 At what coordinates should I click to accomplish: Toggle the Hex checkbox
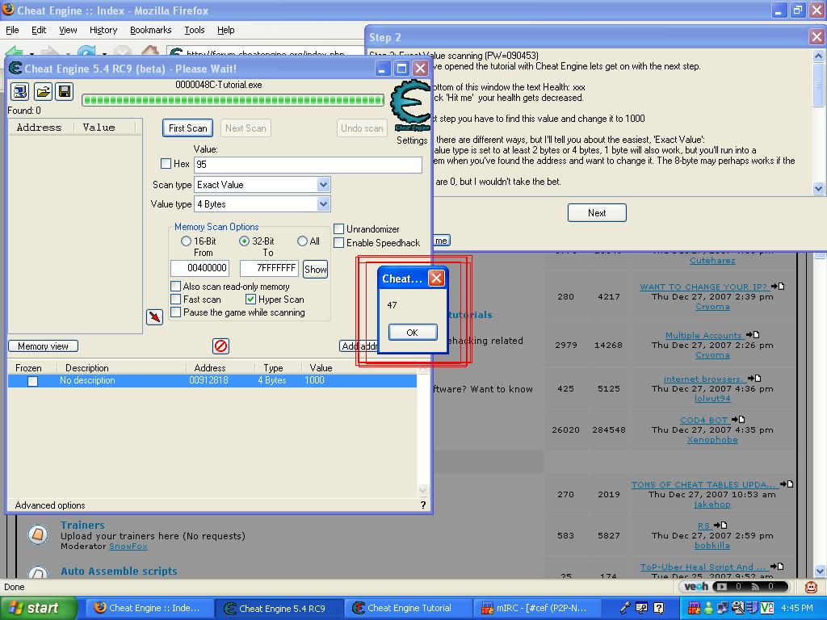[166, 164]
